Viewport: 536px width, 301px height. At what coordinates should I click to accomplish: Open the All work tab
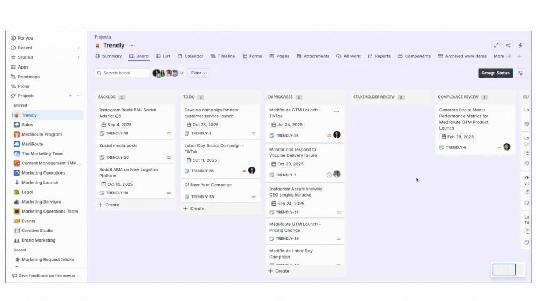click(348, 56)
